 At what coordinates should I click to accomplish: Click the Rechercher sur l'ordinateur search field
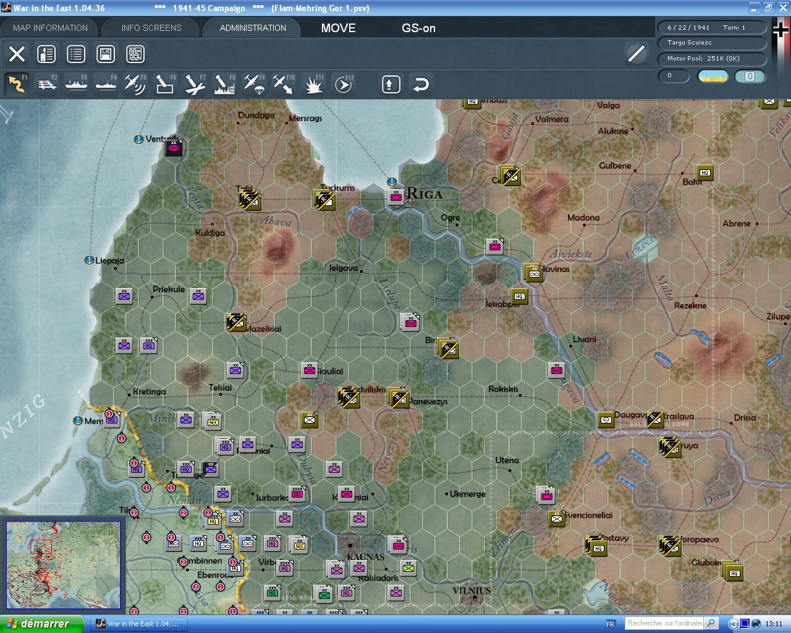(x=665, y=623)
